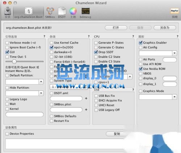Viewport: 181px width, 153px height.
Task: Click the misc (杂项) section help question mark
Action: point(89,36)
